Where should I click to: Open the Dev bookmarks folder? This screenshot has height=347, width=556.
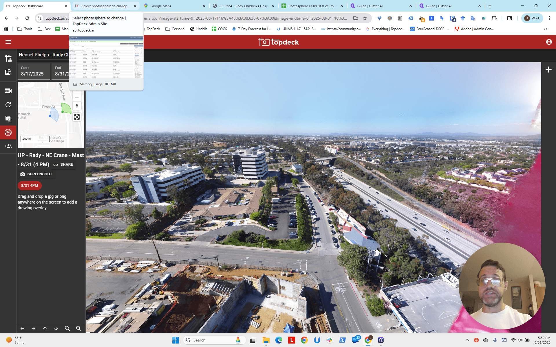point(44,29)
